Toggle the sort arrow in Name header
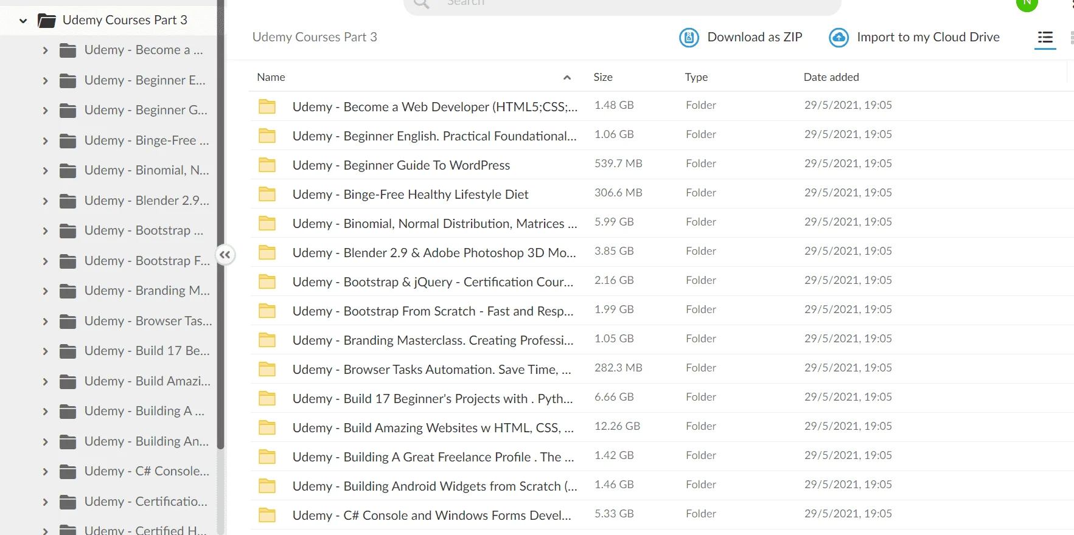This screenshot has height=535, width=1074. click(567, 77)
